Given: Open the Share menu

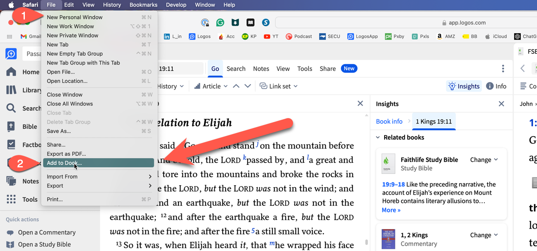Looking at the screenshot, I should click(327, 69).
